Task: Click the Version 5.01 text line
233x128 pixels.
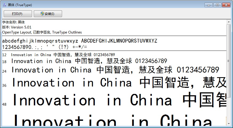Action: 17,27
